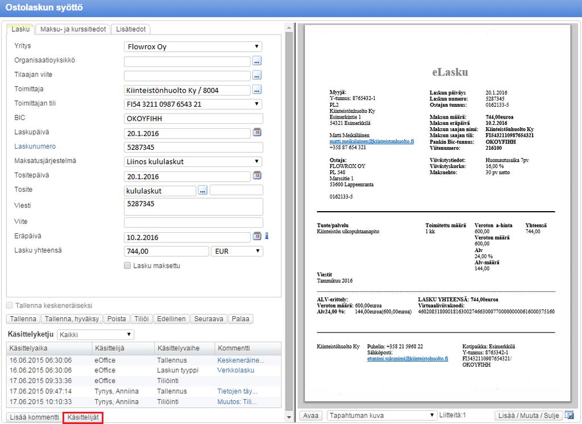Click the Palaa button
Viewport: 582px width, 424px height.
pos(240,319)
